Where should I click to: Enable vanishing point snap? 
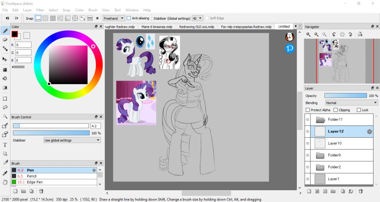pos(60,18)
